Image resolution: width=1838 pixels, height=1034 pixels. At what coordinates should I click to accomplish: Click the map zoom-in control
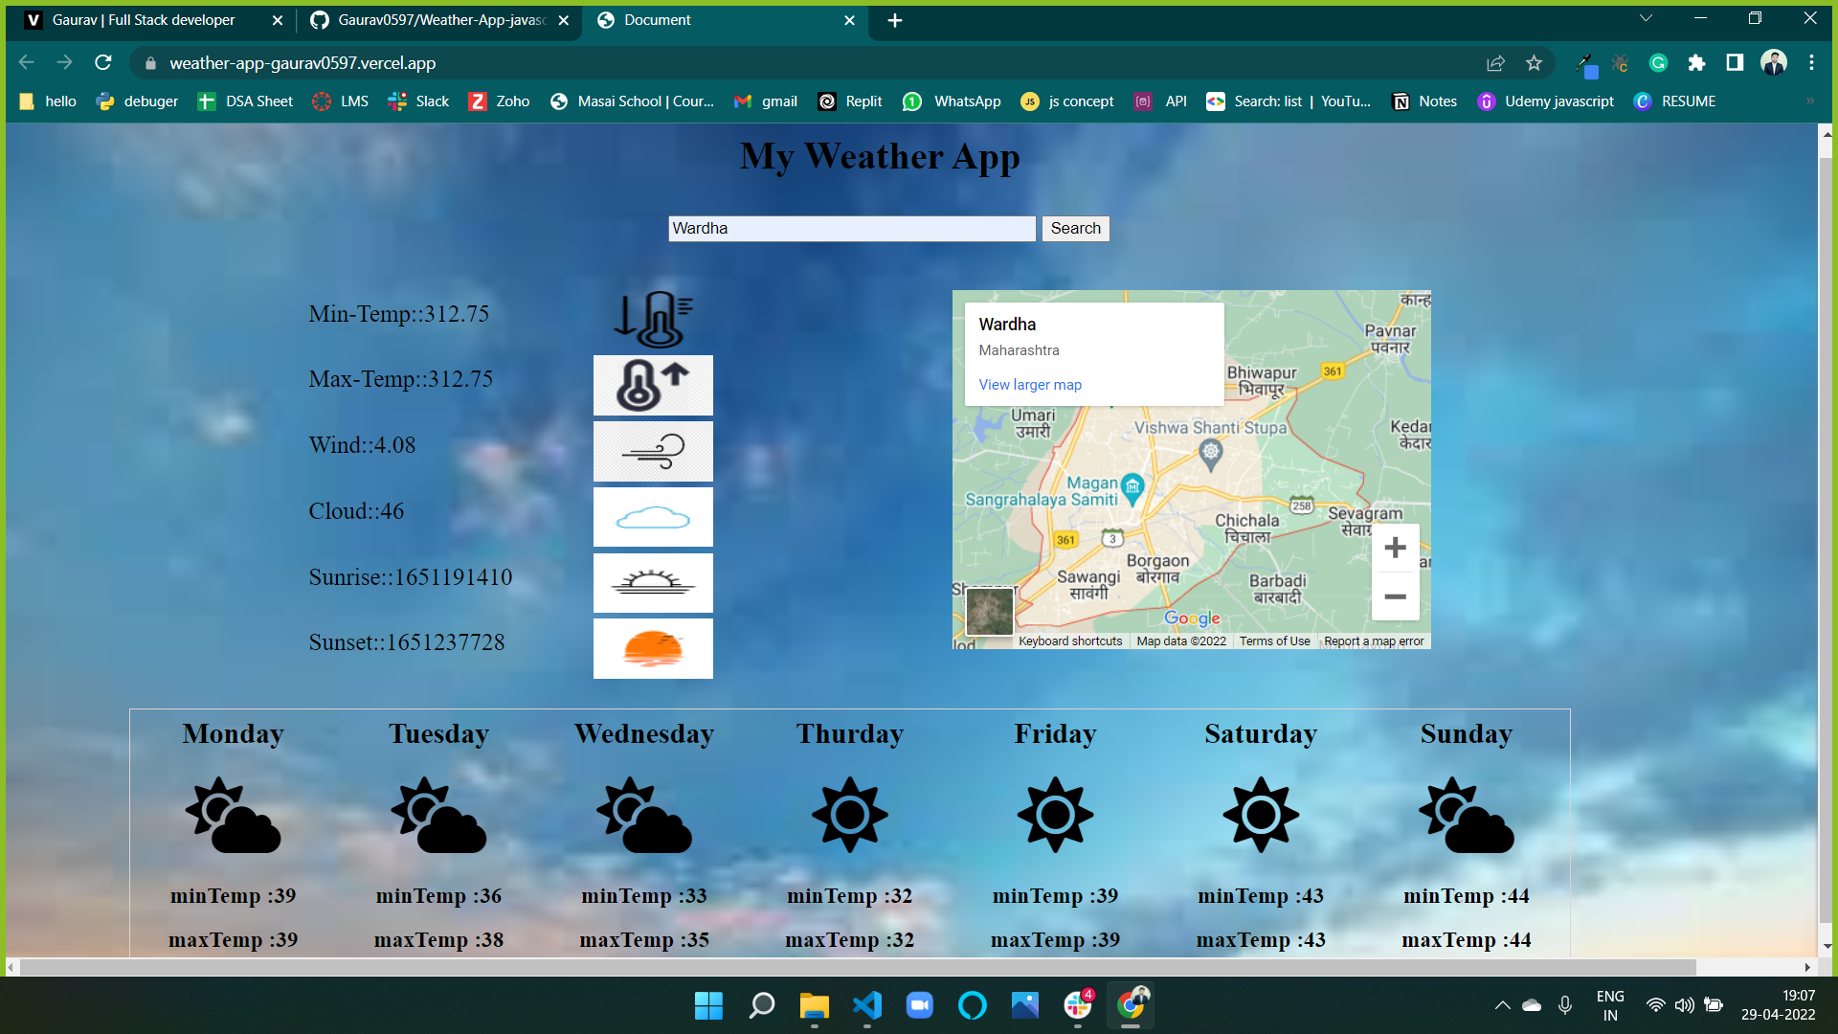pyautogui.click(x=1395, y=547)
